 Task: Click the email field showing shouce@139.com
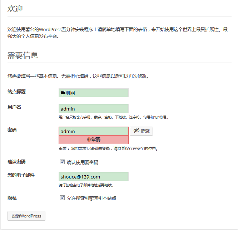pyautogui.click(x=93, y=177)
